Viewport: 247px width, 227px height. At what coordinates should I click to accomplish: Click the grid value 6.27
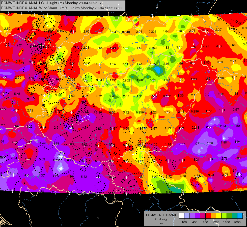tap(154, 177)
